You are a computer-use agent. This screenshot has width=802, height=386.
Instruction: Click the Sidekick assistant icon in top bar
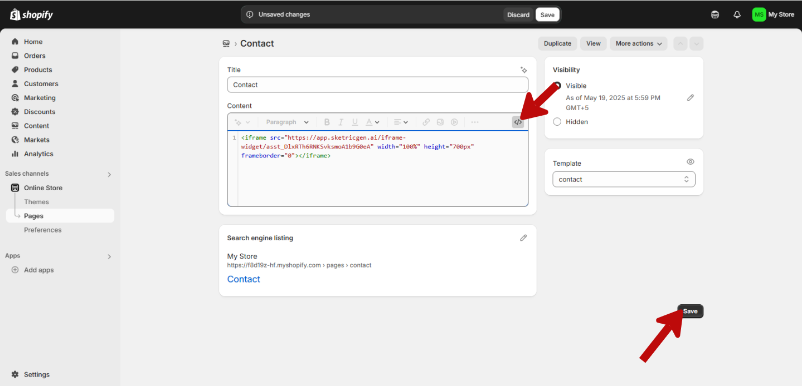(x=715, y=14)
